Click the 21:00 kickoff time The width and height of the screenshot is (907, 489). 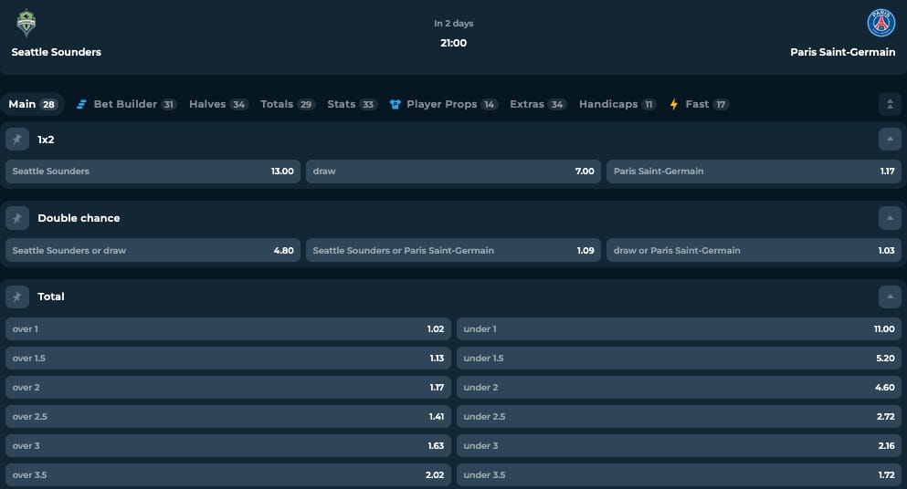pos(453,43)
